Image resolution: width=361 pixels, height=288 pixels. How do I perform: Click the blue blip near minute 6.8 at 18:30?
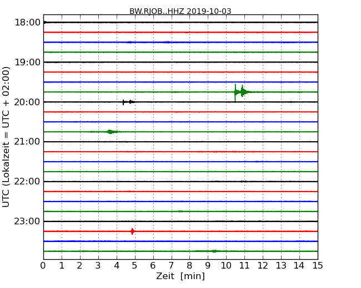pyautogui.click(x=167, y=42)
